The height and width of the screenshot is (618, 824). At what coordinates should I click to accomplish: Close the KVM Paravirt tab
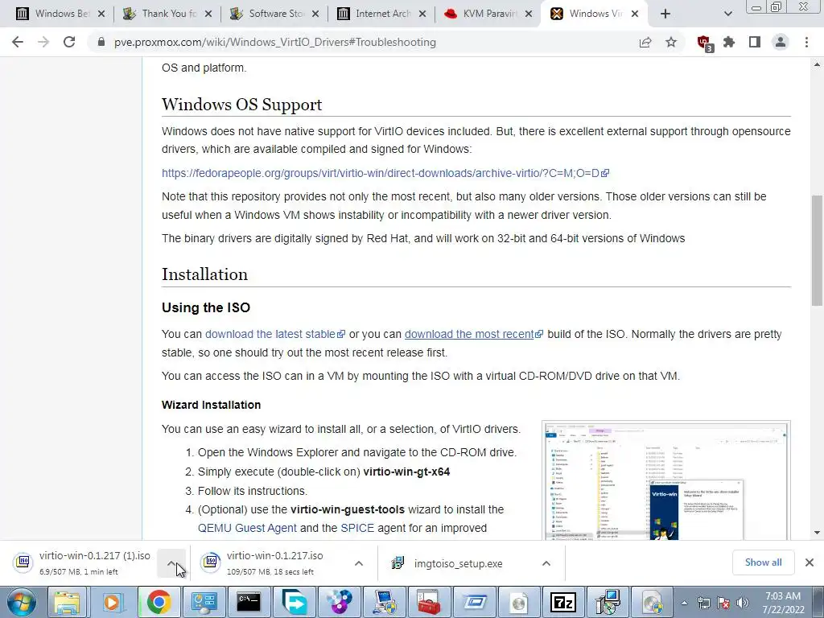click(x=529, y=14)
